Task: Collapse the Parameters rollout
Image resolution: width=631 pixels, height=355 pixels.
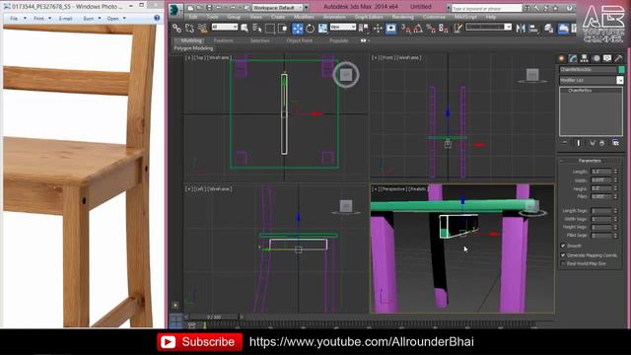Action: point(590,161)
